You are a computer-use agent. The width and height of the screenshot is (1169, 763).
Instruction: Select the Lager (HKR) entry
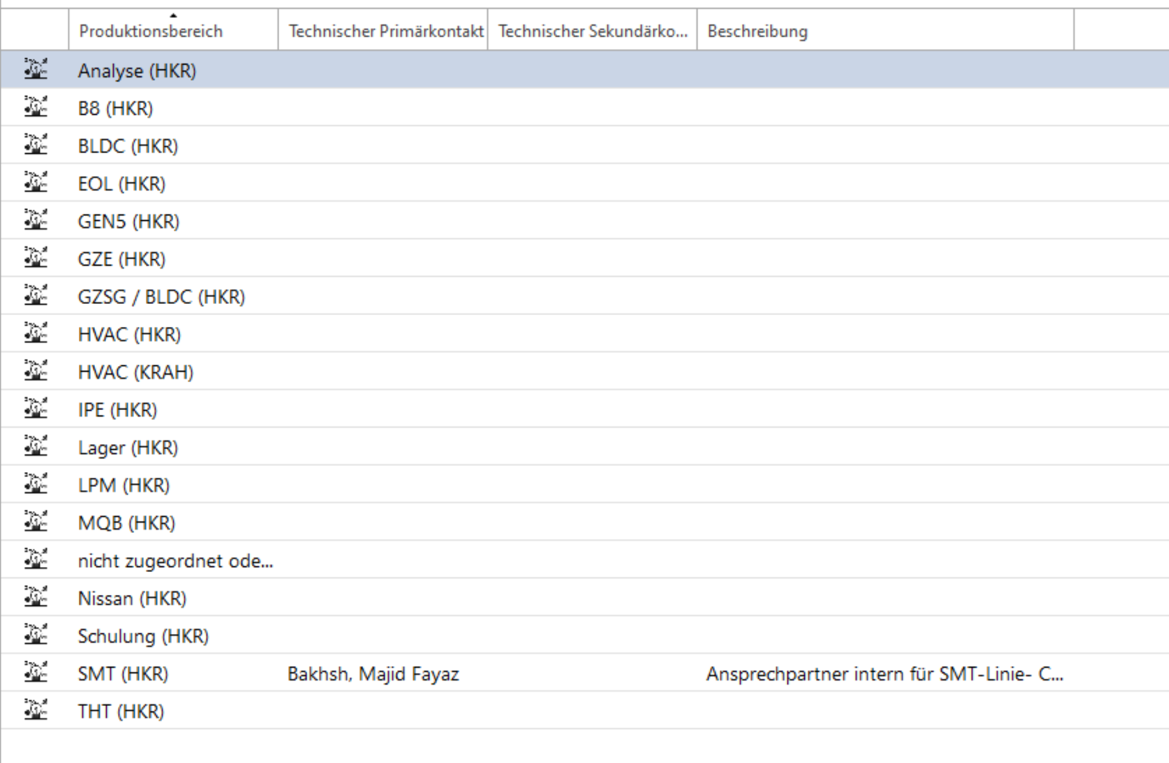point(128,448)
